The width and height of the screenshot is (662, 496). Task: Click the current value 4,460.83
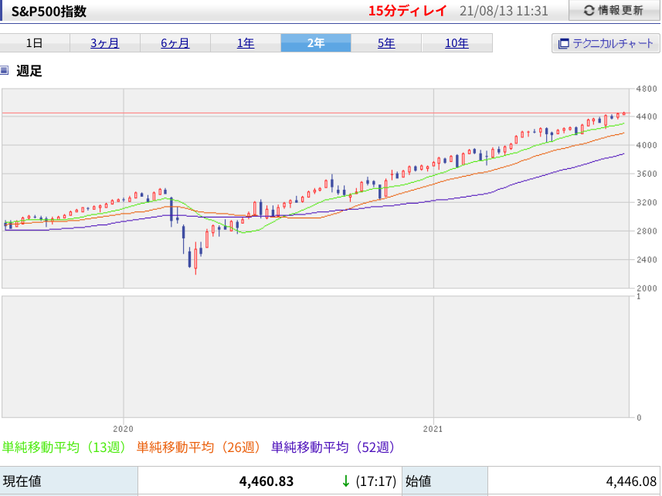(x=266, y=481)
